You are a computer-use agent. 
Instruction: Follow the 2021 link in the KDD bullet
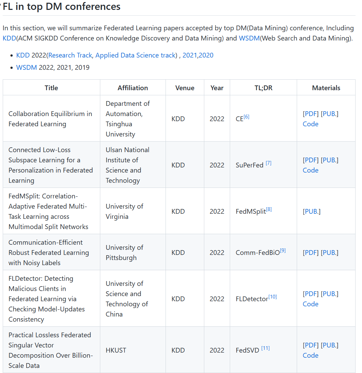[190, 55]
